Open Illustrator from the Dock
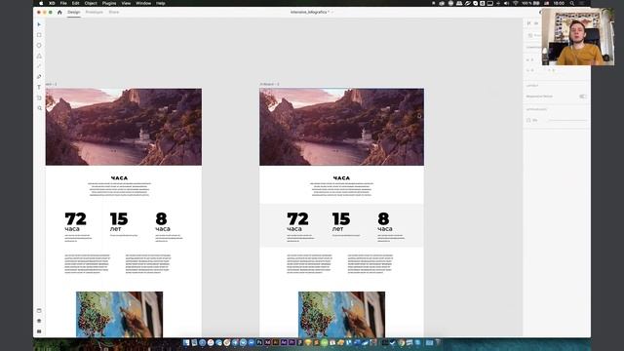Viewport: 624px width, 351px height. click(x=276, y=342)
